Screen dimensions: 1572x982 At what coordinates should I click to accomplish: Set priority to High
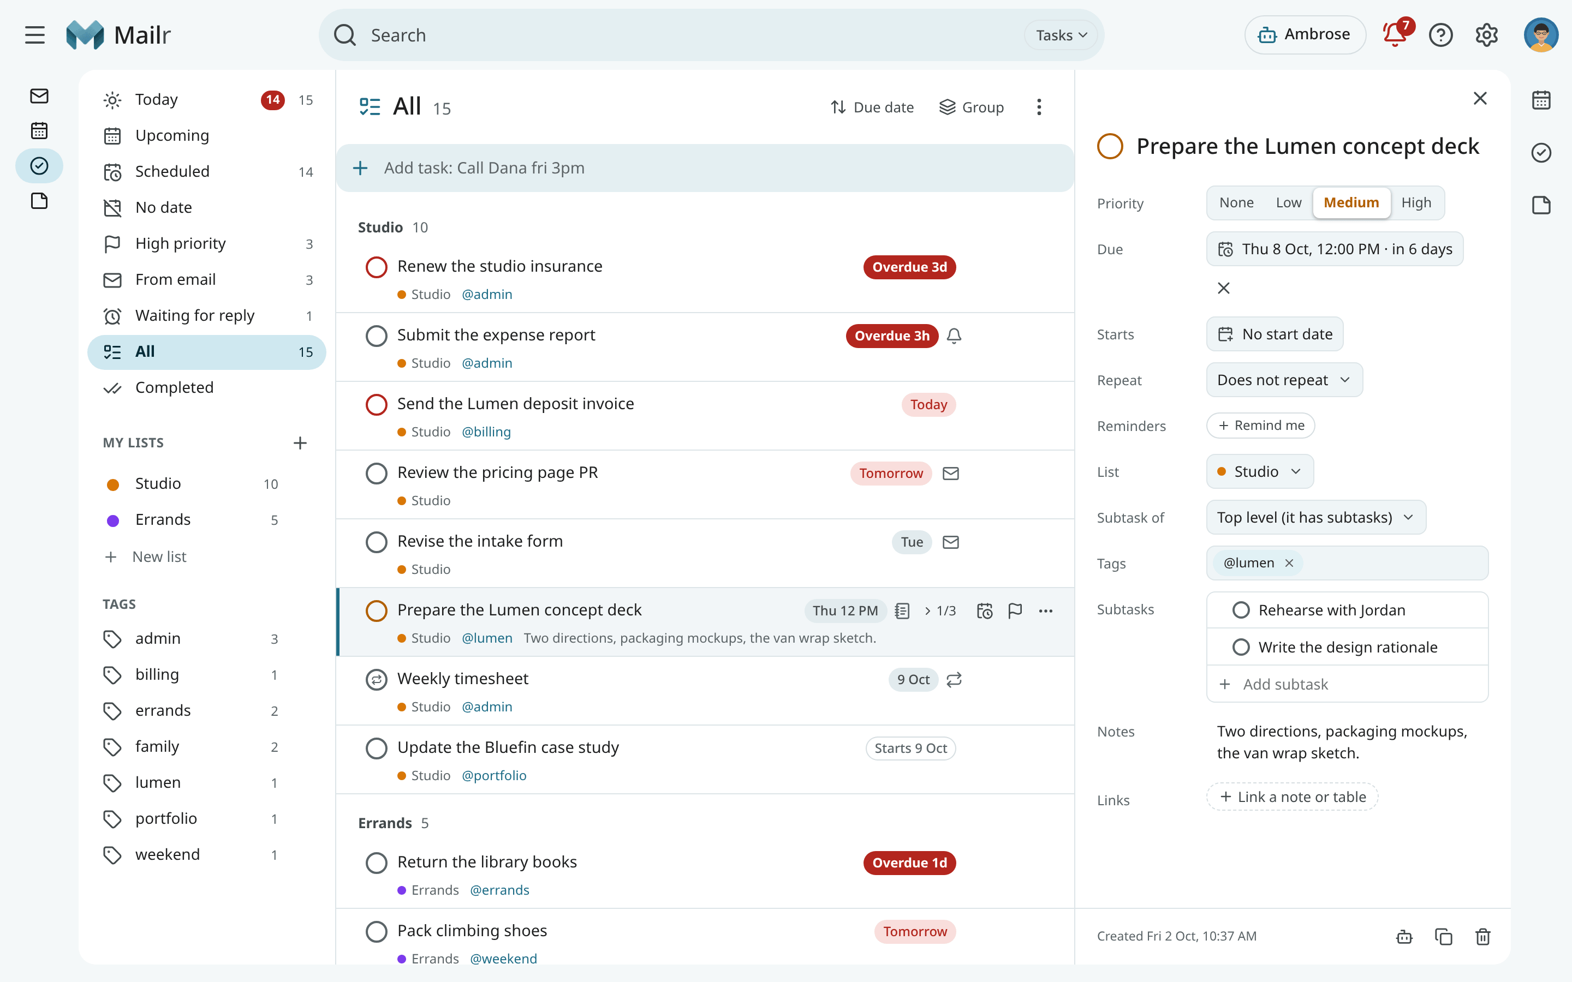click(1415, 202)
